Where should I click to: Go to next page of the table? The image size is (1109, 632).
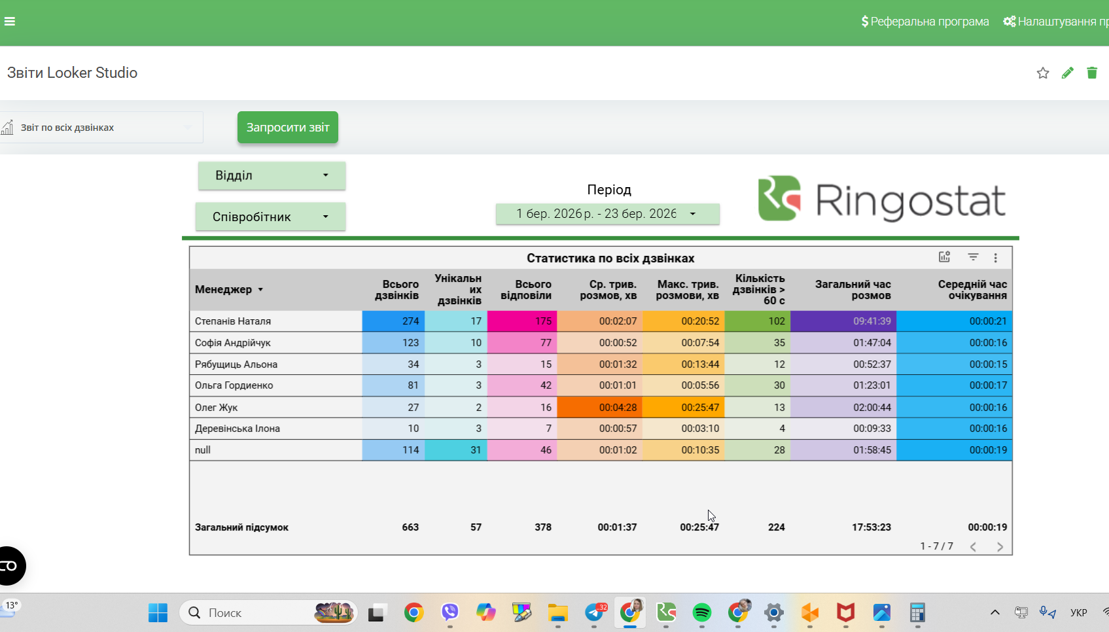point(1000,547)
